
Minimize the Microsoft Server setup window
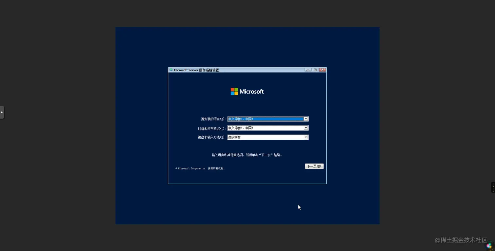point(308,70)
